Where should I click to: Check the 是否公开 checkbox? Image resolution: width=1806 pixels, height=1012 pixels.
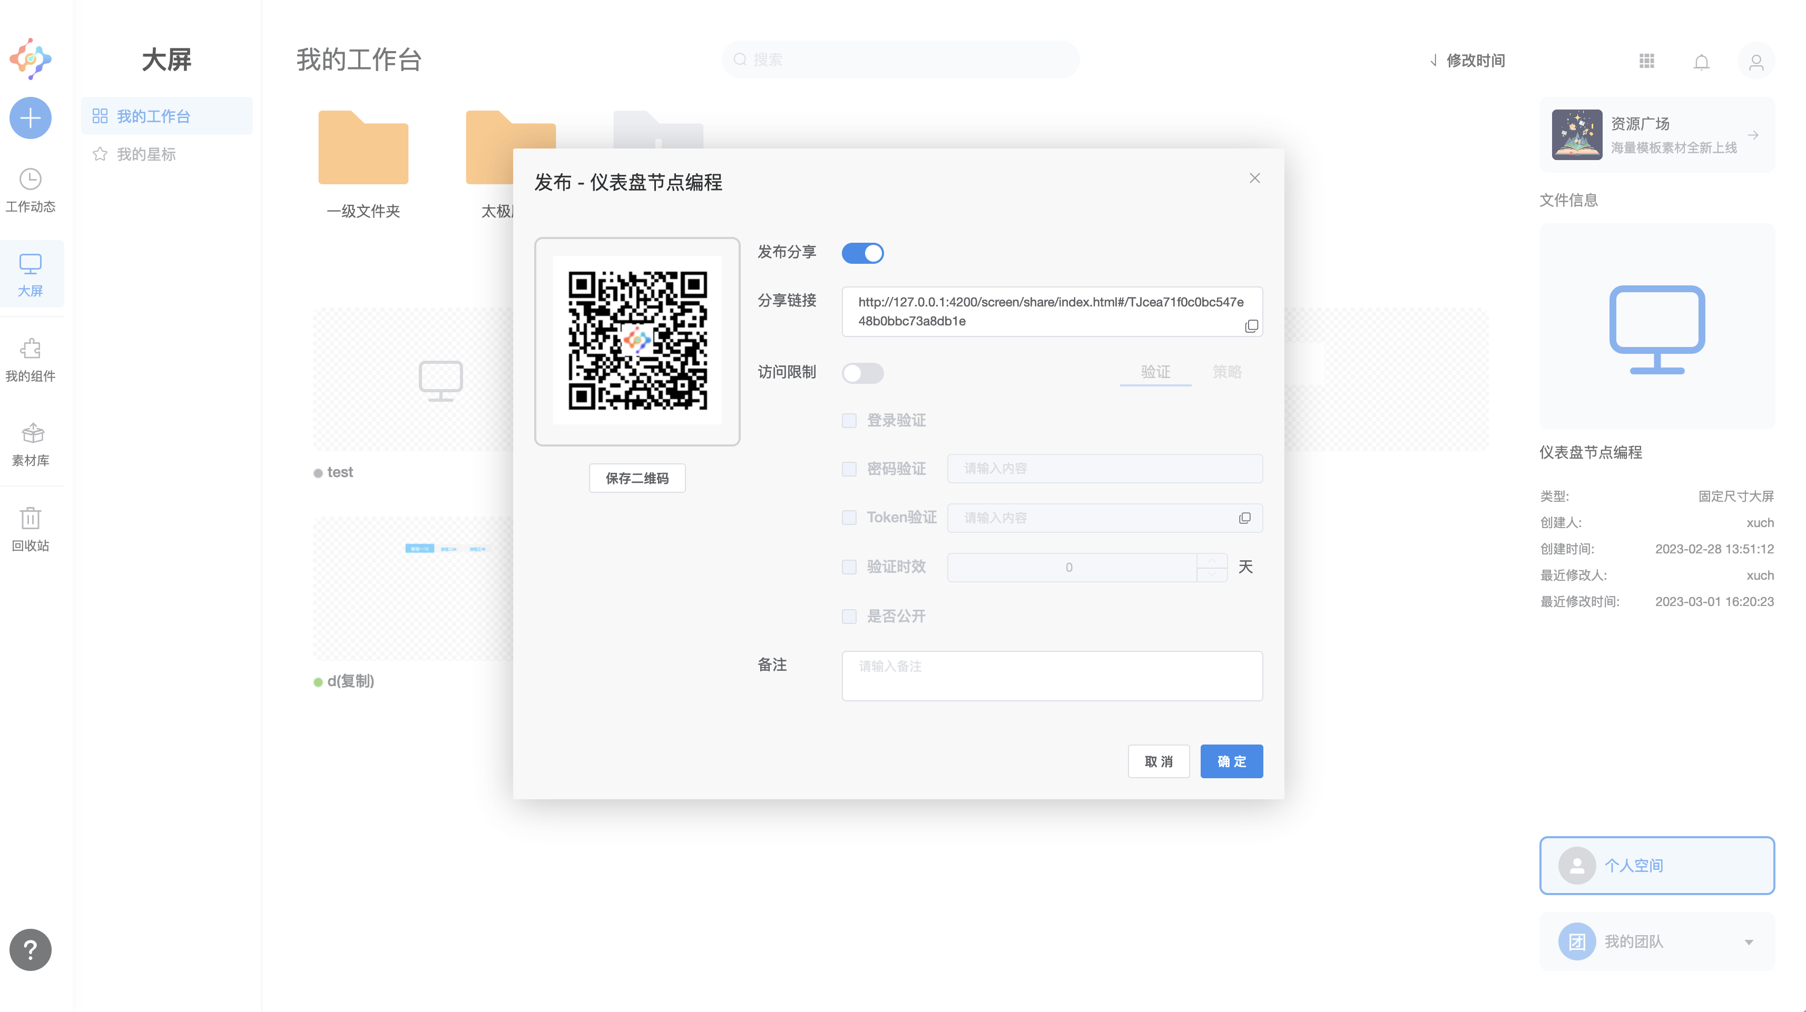[x=849, y=616]
